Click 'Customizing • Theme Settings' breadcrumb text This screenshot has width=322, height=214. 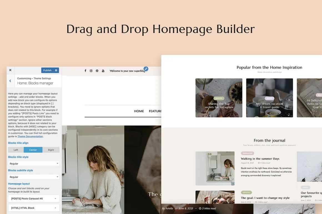(x=34, y=78)
